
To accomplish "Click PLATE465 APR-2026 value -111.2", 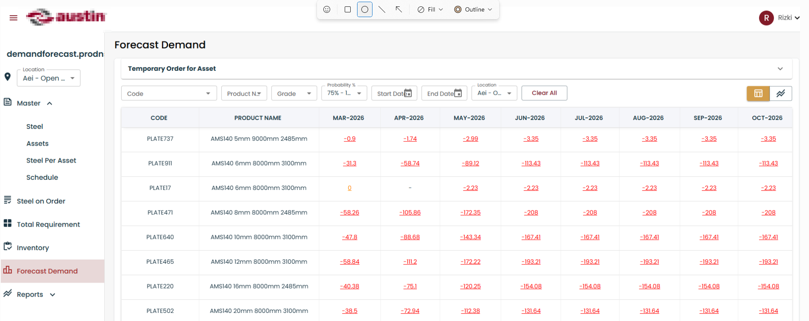I will pyautogui.click(x=410, y=262).
